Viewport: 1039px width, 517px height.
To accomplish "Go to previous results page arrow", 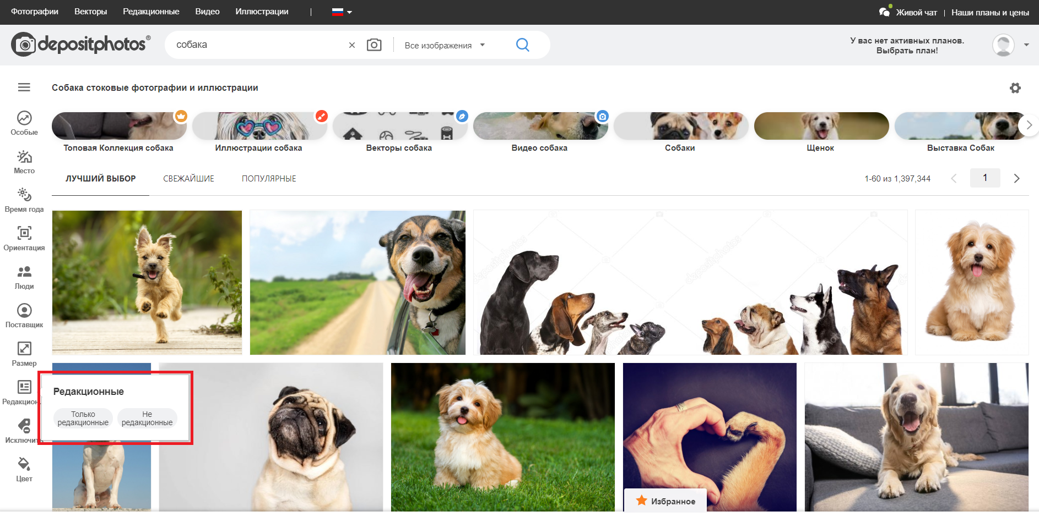I will 954,178.
